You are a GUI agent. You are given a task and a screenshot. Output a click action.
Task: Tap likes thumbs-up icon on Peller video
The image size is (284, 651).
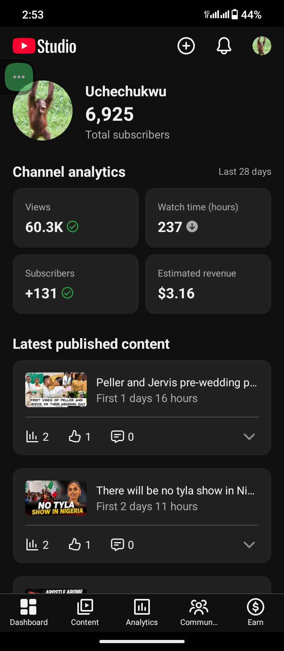[x=75, y=436]
